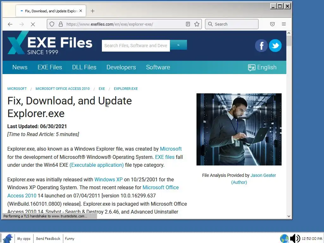Click the language translate icon
This screenshot has height=243, width=324.
click(x=252, y=68)
